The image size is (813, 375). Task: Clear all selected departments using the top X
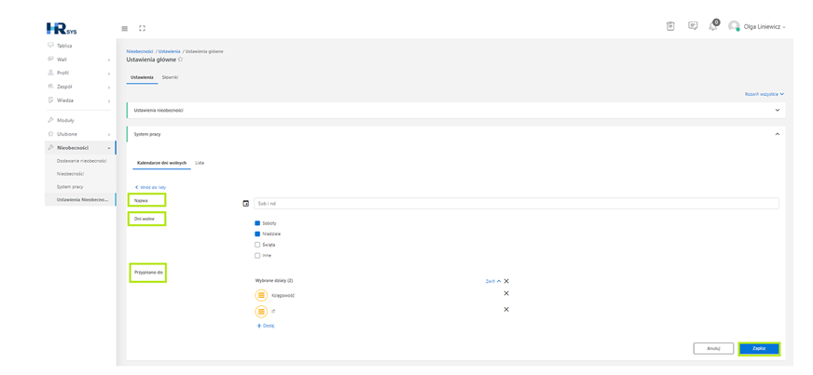click(506, 281)
